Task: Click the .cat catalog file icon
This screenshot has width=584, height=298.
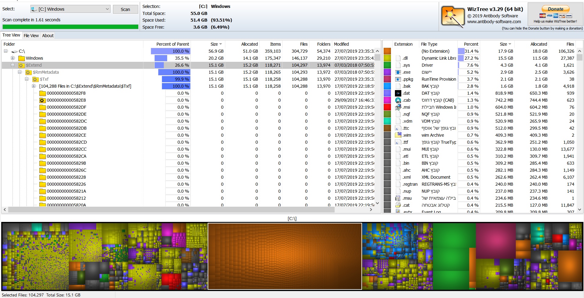Action: coord(398,205)
